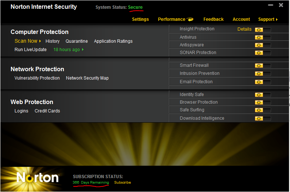Click Browser Protection label
The height and width of the screenshot is (192, 290).
point(199,102)
